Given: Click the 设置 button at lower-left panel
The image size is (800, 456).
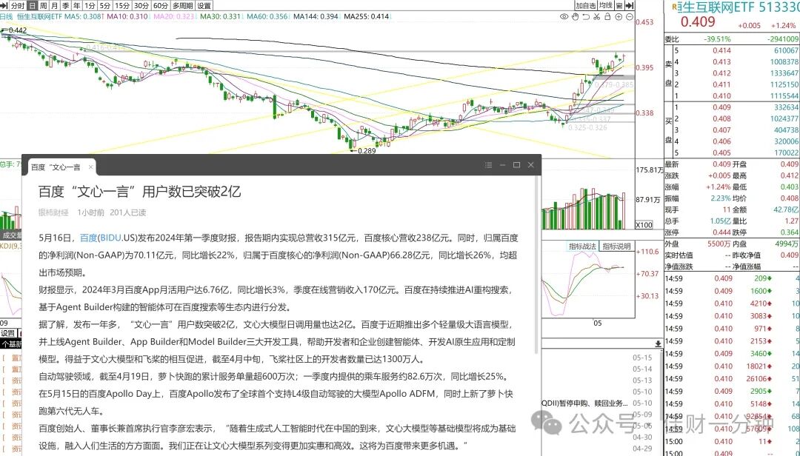Looking at the screenshot, I should click(7, 333).
